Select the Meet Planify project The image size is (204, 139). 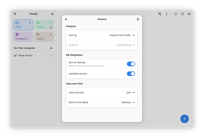(x=25, y=56)
